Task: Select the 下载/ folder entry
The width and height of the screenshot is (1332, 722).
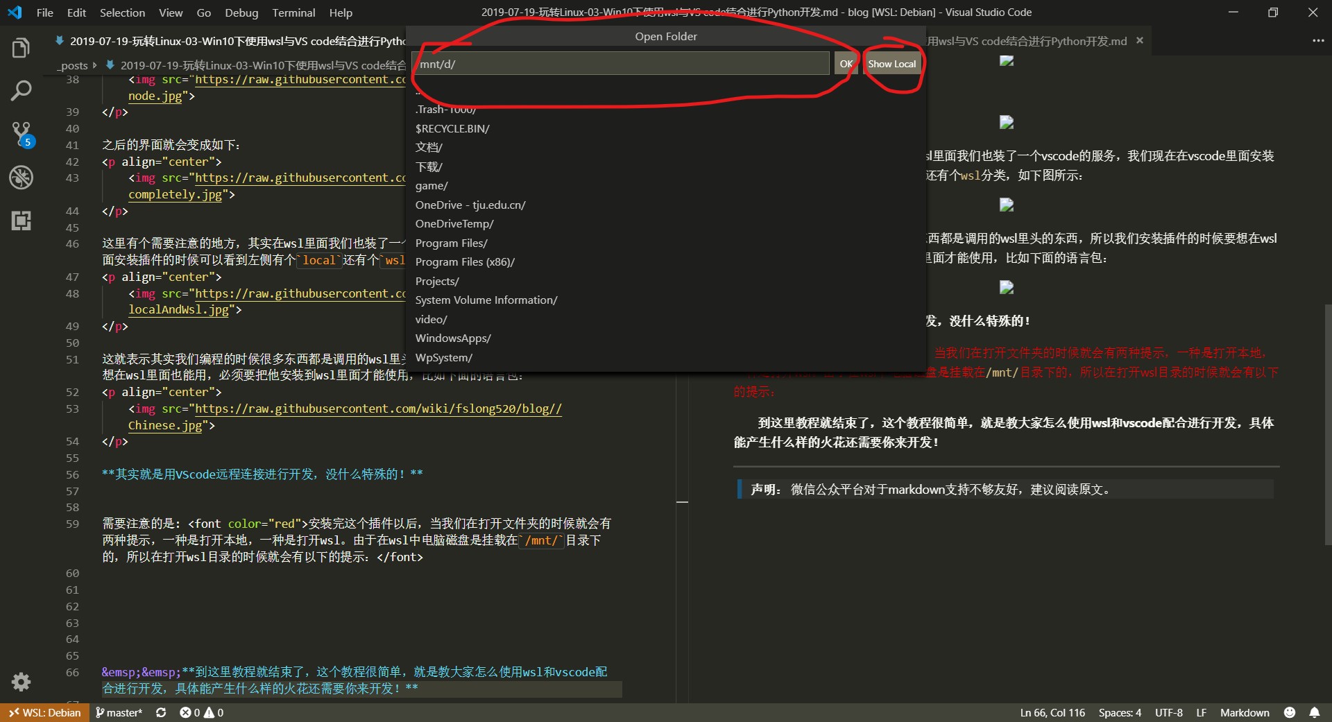Action: point(666,166)
